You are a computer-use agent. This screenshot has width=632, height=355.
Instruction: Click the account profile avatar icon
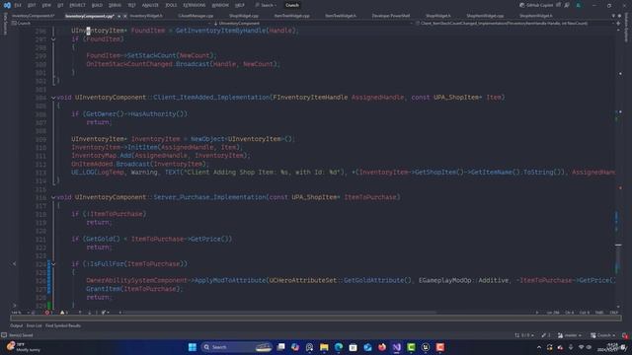tap(579, 5)
